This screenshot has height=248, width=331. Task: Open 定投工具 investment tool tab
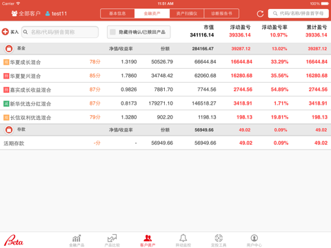(219, 240)
